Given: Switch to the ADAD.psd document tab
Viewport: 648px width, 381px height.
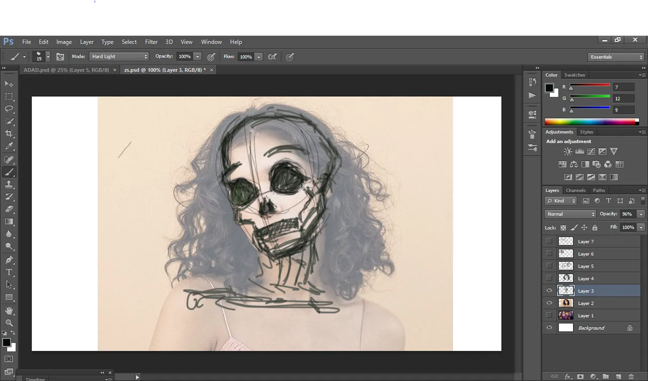Looking at the screenshot, I should (x=66, y=70).
